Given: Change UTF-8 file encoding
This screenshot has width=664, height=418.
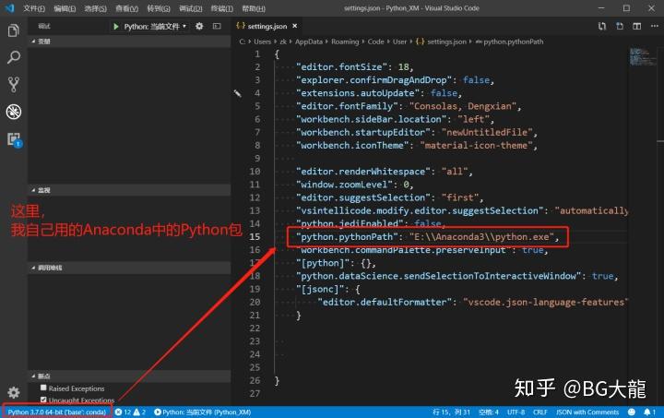Looking at the screenshot, I should click(x=516, y=412).
